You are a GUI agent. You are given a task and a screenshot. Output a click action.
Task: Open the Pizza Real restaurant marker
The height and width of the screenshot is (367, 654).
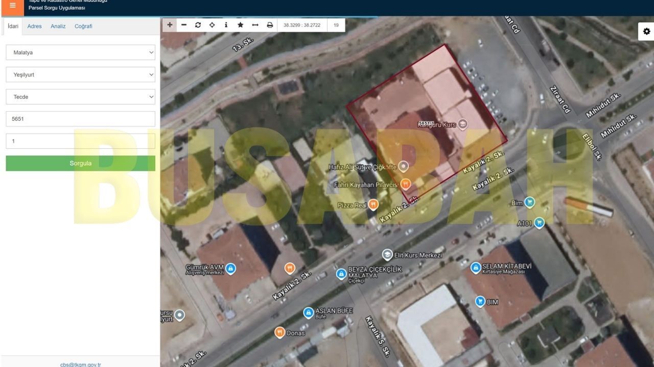pos(373,205)
